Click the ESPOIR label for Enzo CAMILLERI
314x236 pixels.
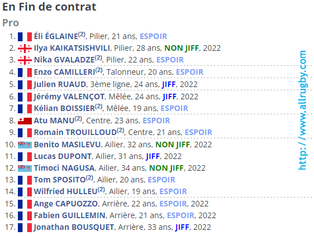pos(189,72)
